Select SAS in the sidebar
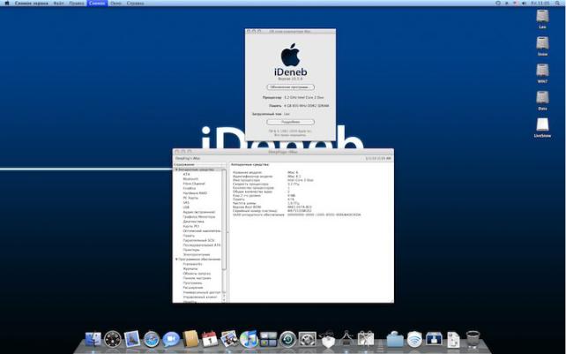 coord(186,202)
